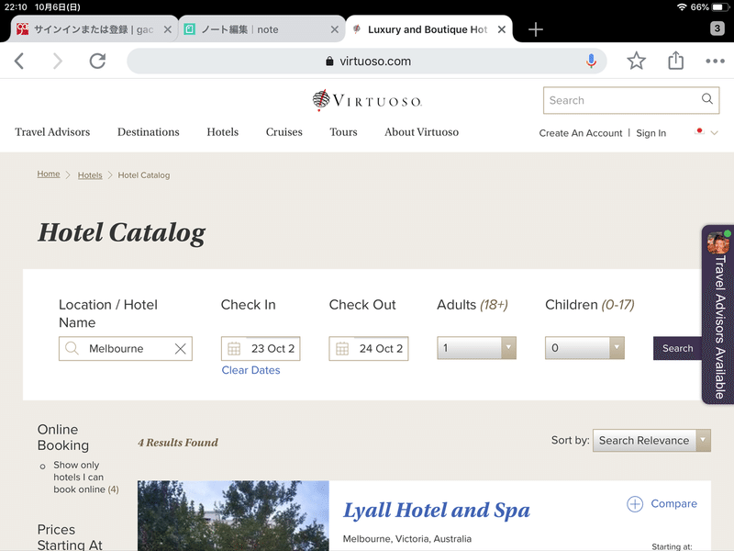The width and height of the screenshot is (734, 551).
Task: Open the Travel Advisors Available side panel
Action: 718,315
